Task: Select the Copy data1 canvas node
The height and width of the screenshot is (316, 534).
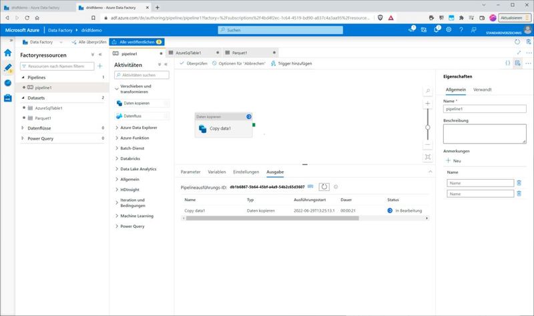Action: coord(224,125)
